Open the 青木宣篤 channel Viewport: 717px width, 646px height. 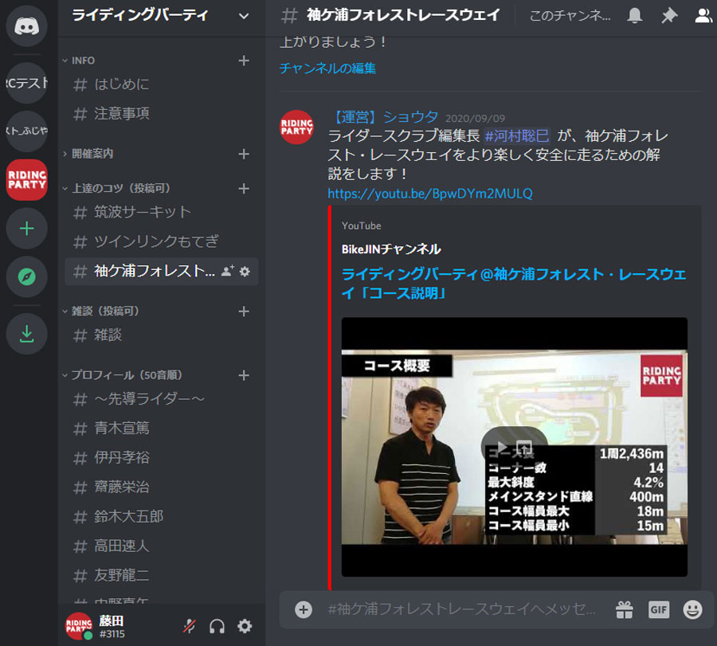(x=162, y=429)
